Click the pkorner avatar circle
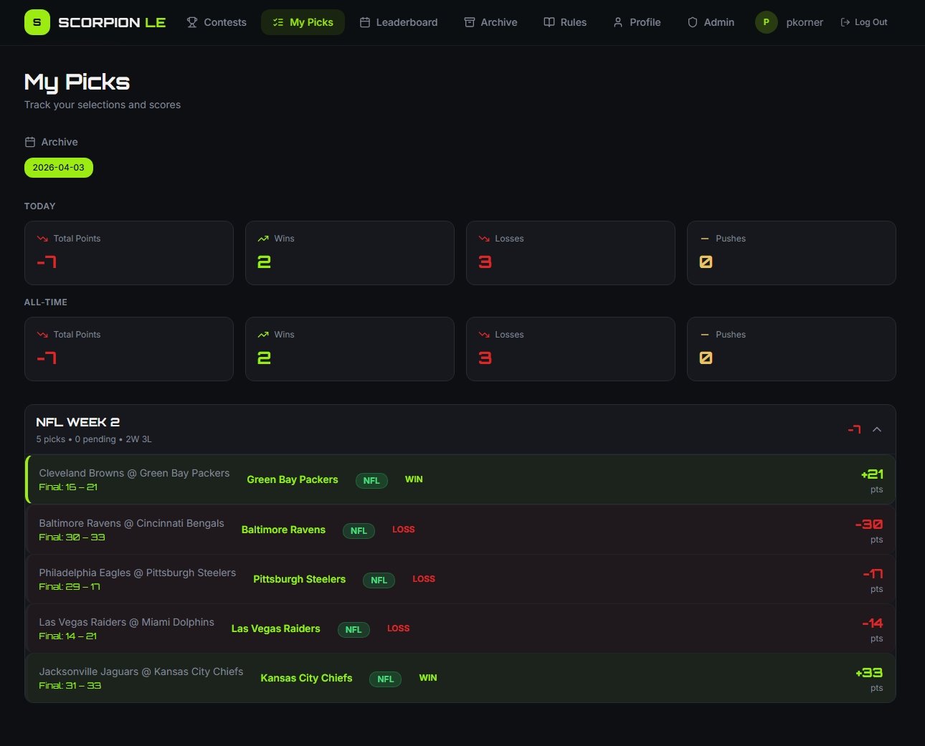The height and width of the screenshot is (746, 925). coord(766,22)
